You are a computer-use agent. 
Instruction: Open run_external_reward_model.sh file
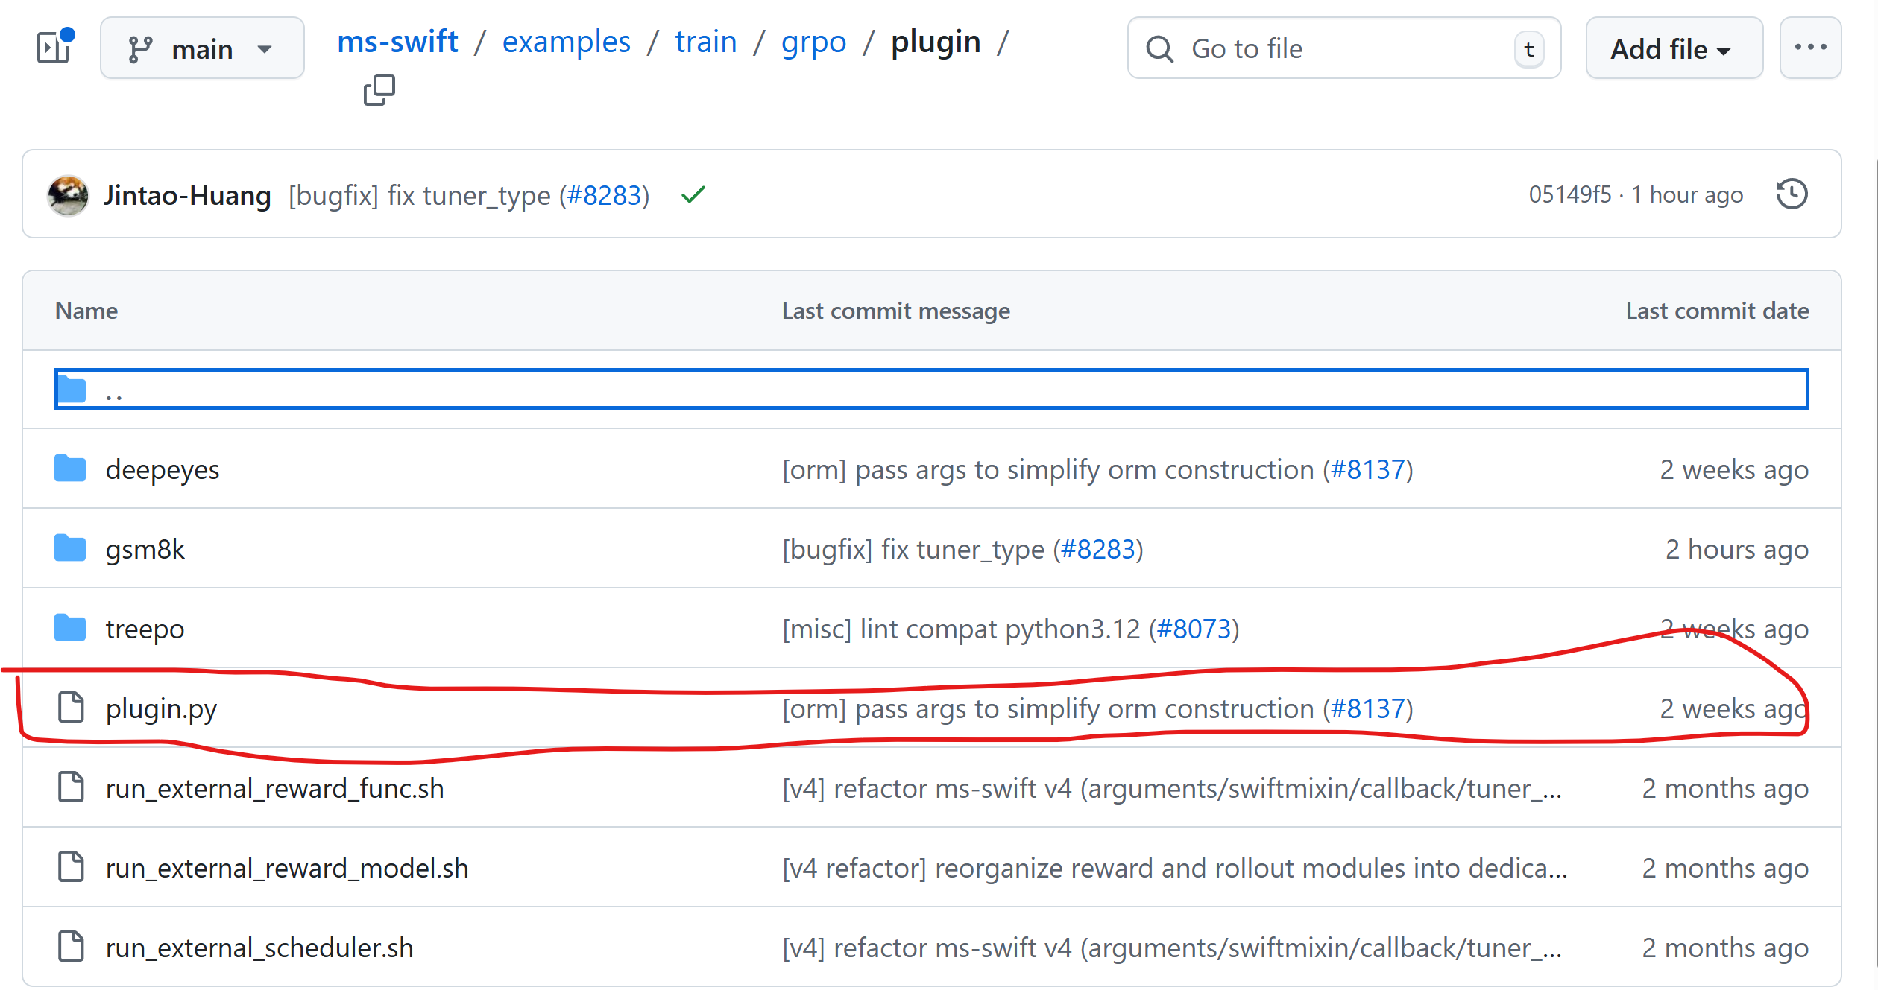287,868
